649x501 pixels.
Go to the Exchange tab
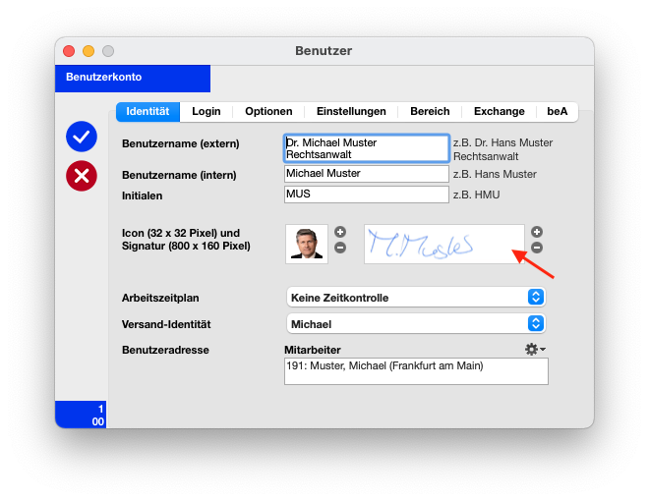coord(500,112)
